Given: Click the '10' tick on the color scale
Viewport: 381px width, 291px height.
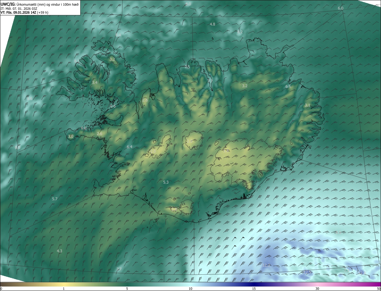Looking at the screenshot, I should click(x=190, y=289).
